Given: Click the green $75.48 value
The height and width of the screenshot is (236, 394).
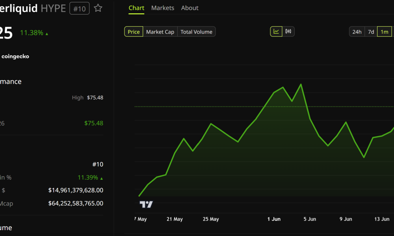Looking at the screenshot, I should [x=94, y=123].
